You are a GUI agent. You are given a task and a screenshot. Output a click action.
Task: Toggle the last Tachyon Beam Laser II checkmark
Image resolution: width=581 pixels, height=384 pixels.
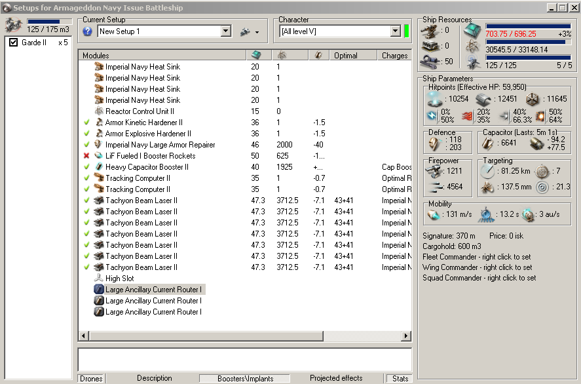coord(86,267)
